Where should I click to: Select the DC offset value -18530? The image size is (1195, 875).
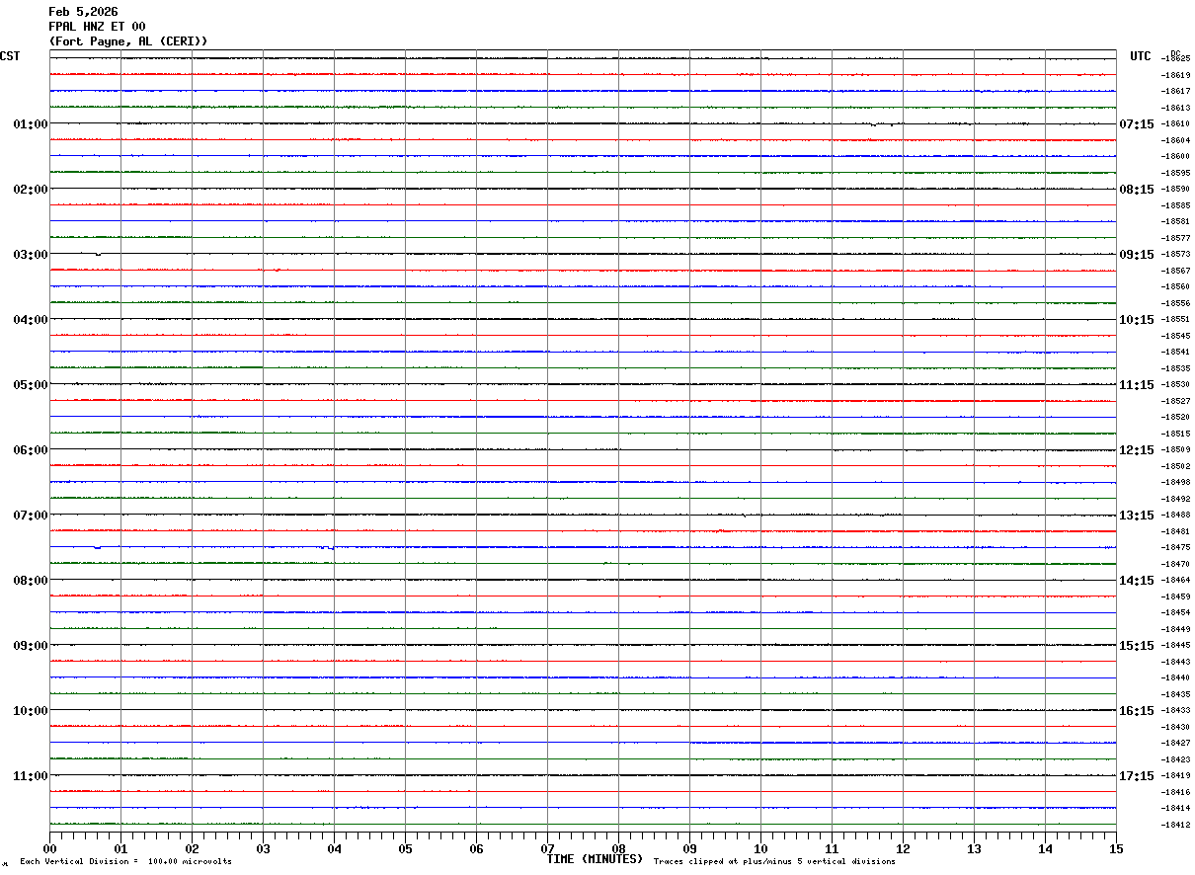point(1175,385)
